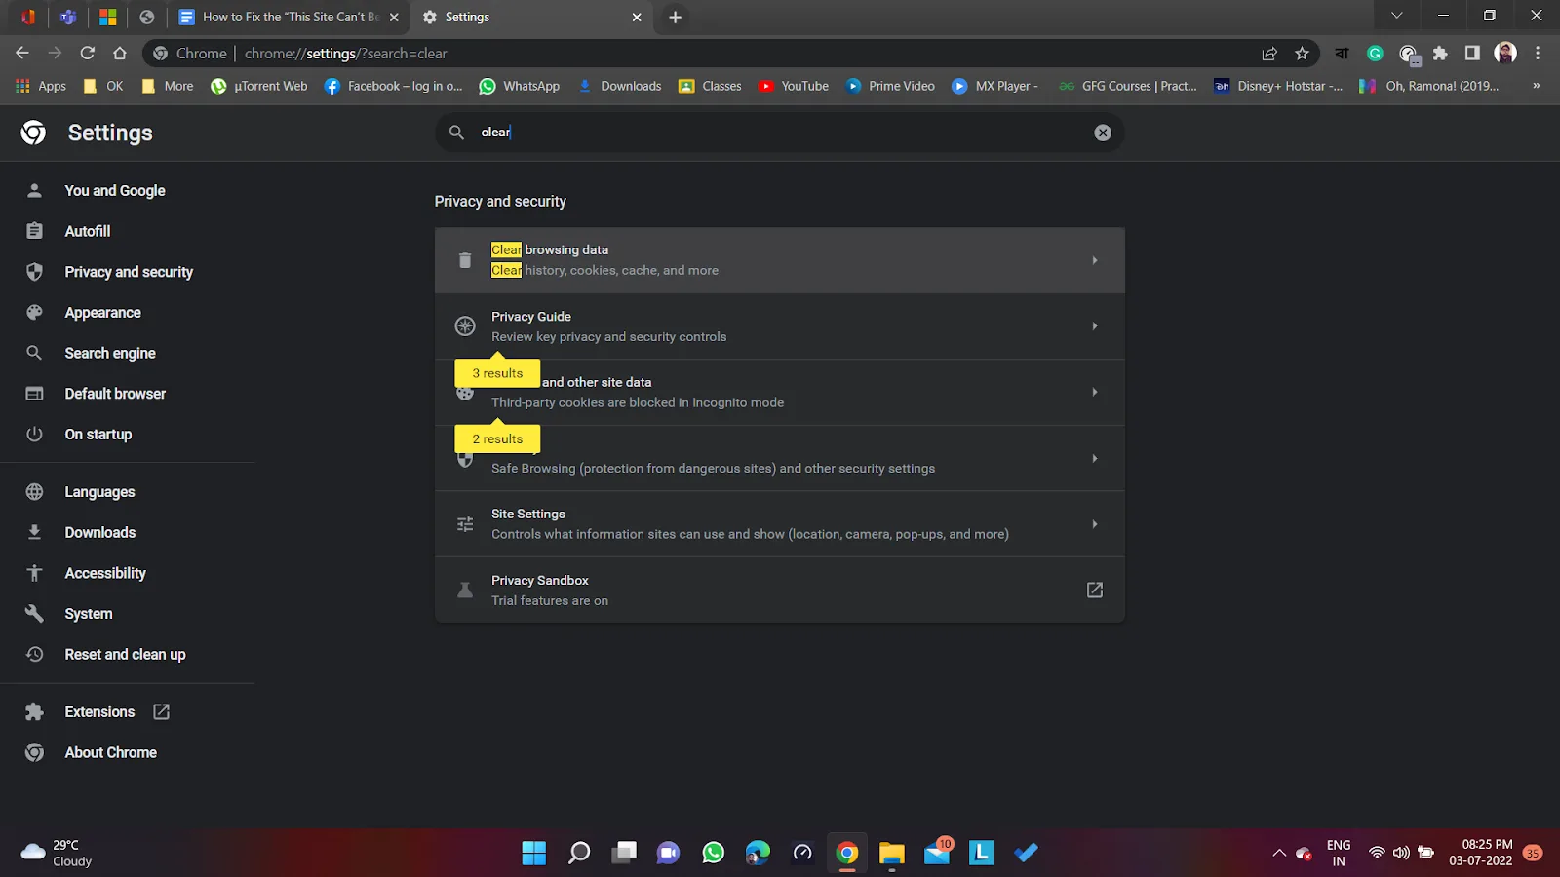This screenshot has width=1560, height=877.
Task: Open Privacy Sandbox external link
Action: (x=1095, y=590)
